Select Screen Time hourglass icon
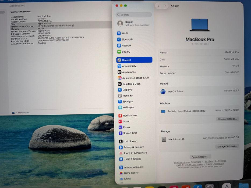This screenshot has width=251, height=188. point(121,133)
